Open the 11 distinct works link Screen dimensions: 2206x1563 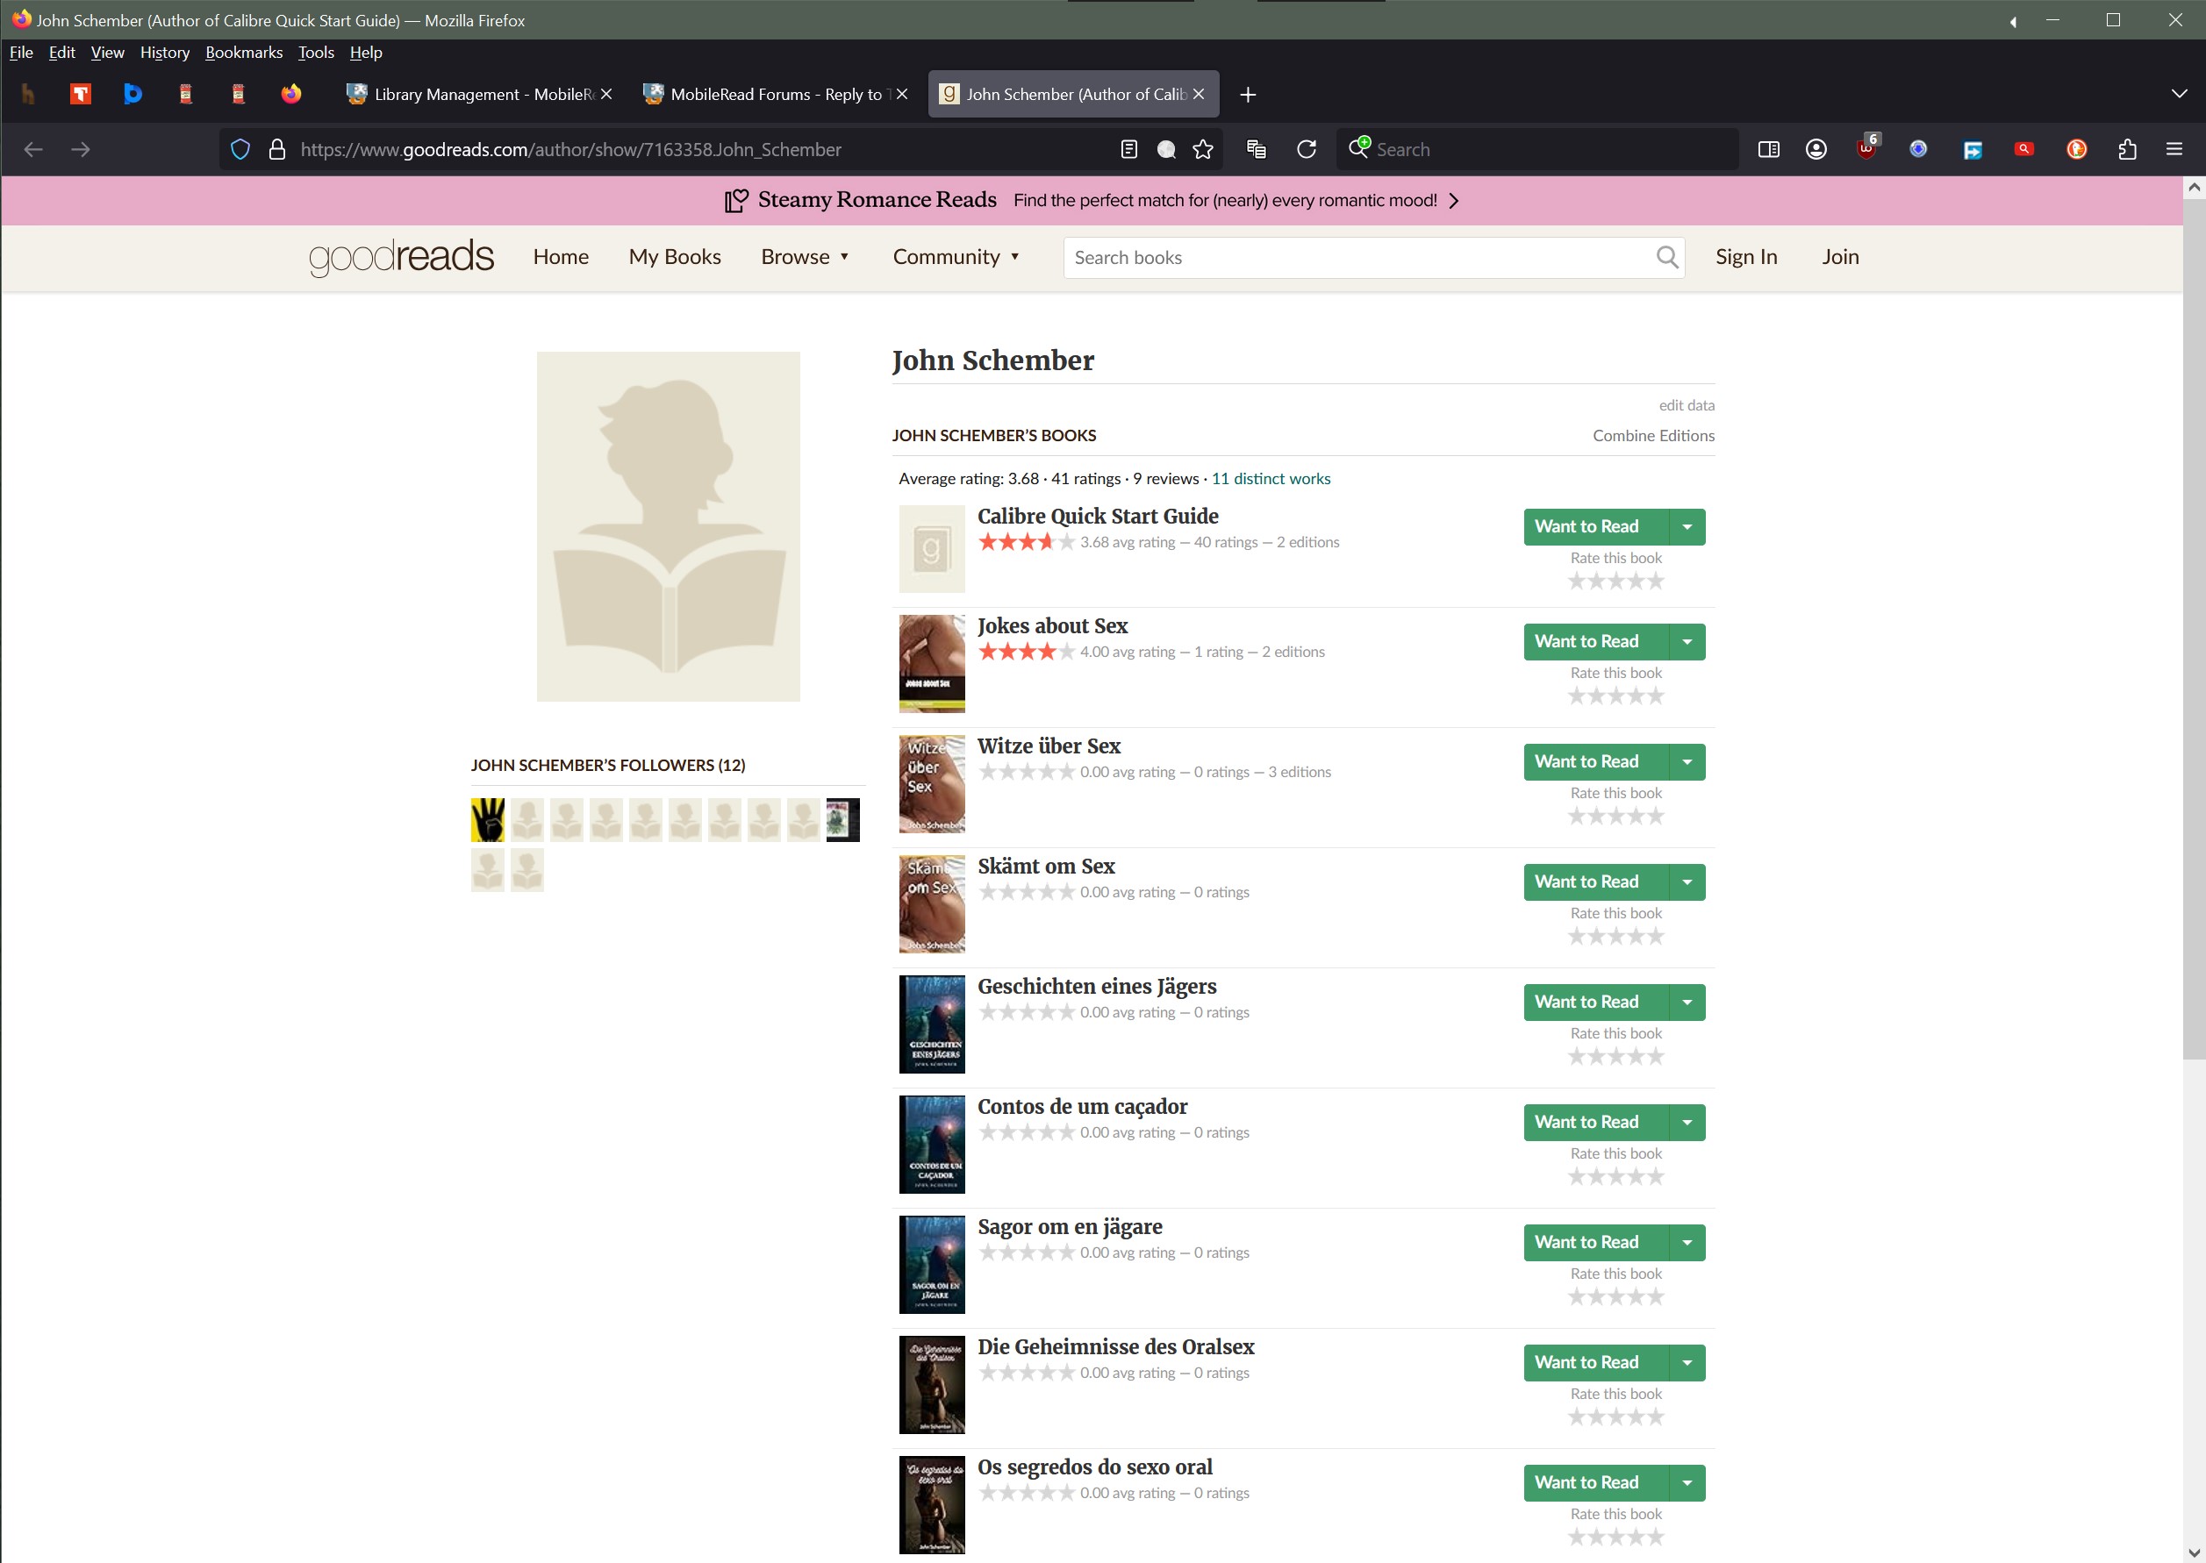click(1270, 478)
